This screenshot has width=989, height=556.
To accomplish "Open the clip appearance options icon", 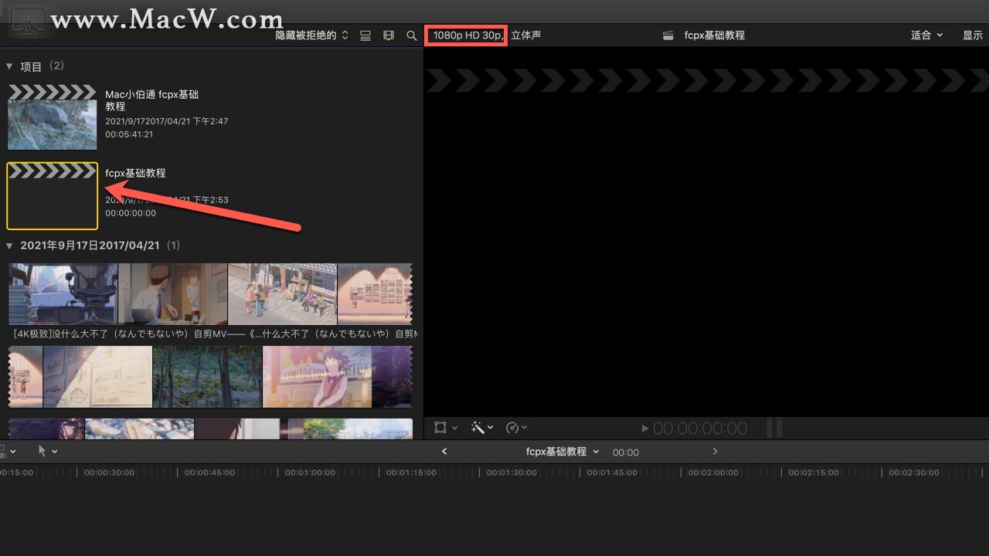I will (x=389, y=36).
